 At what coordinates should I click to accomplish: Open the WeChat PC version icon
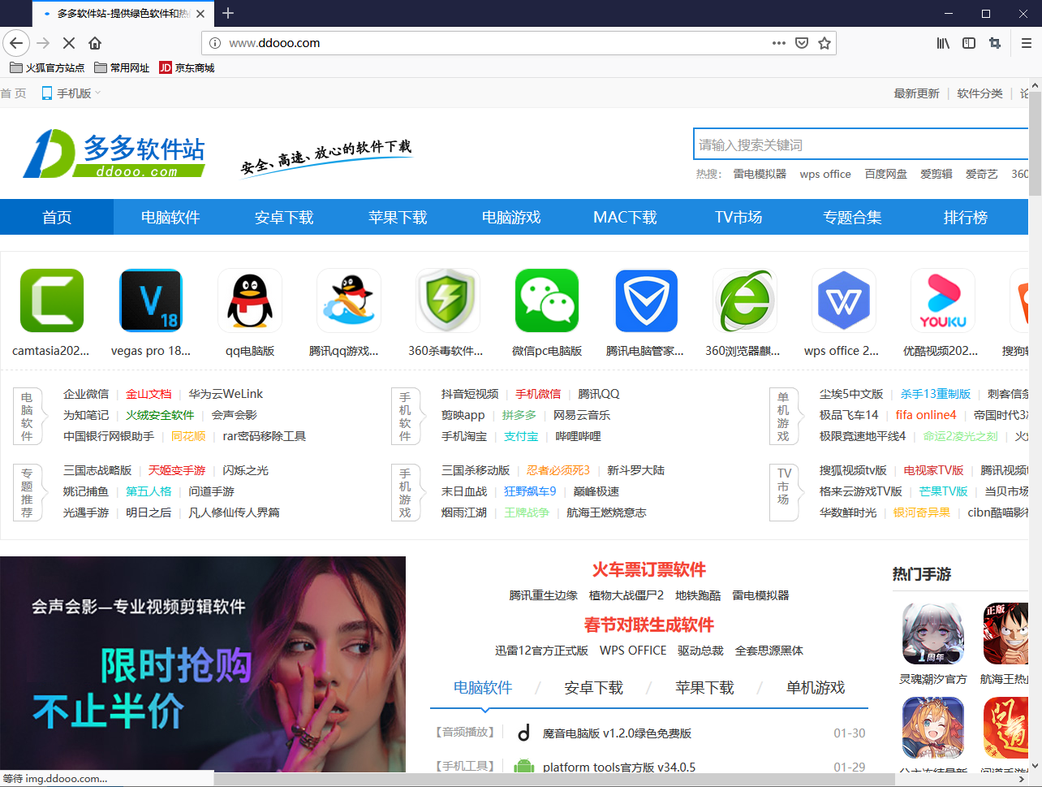547,301
